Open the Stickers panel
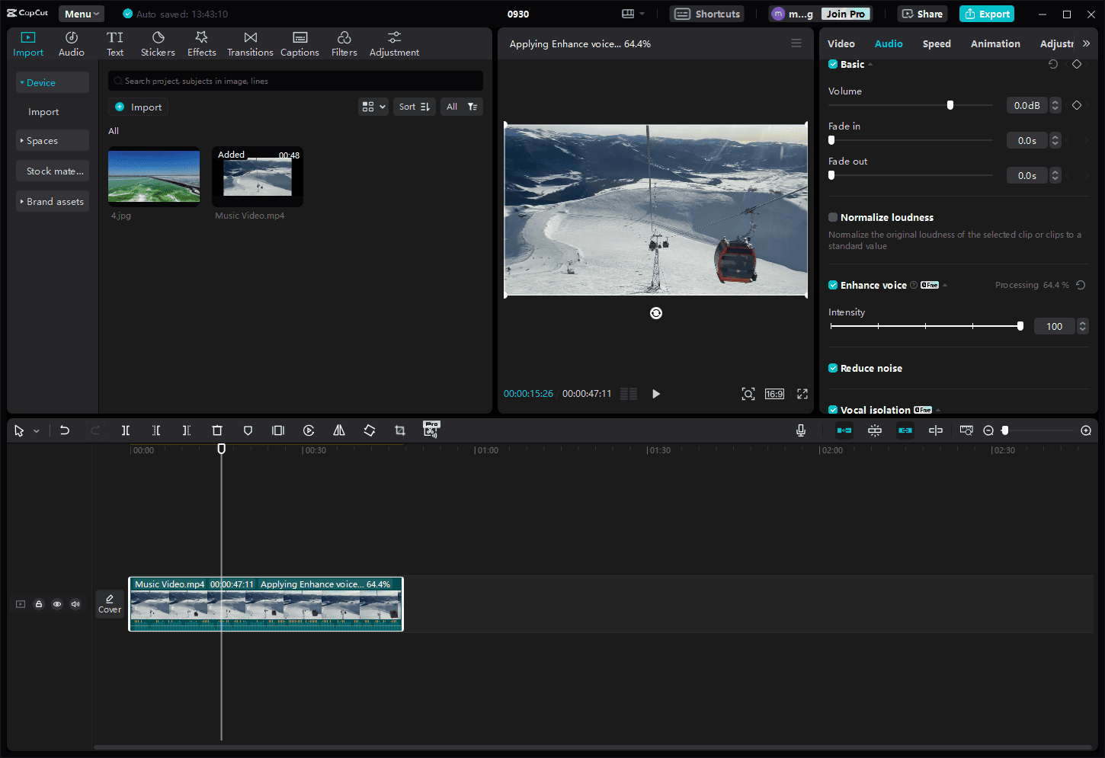The width and height of the screenshot is (1105, 758). click(x=158, y=44)
